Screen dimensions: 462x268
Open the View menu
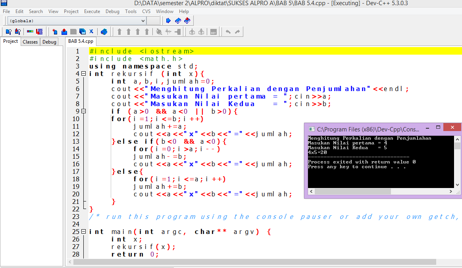point(53,11)
